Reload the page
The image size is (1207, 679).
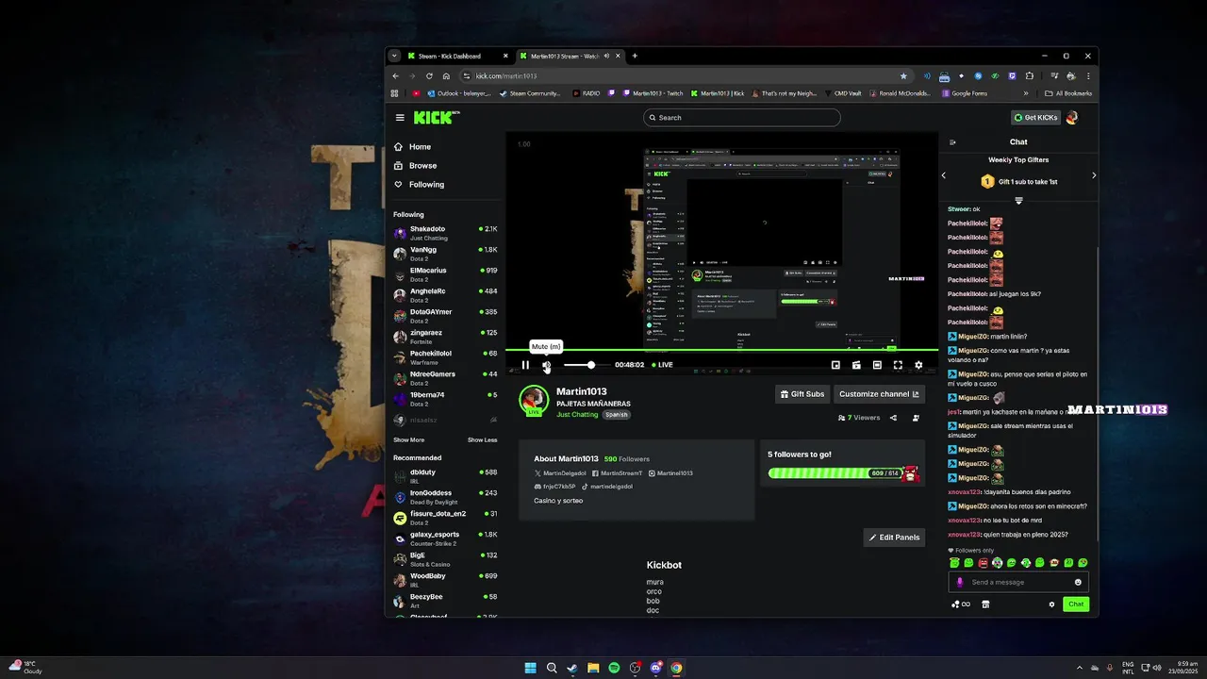pyautogui.click(x=429, y=75)
